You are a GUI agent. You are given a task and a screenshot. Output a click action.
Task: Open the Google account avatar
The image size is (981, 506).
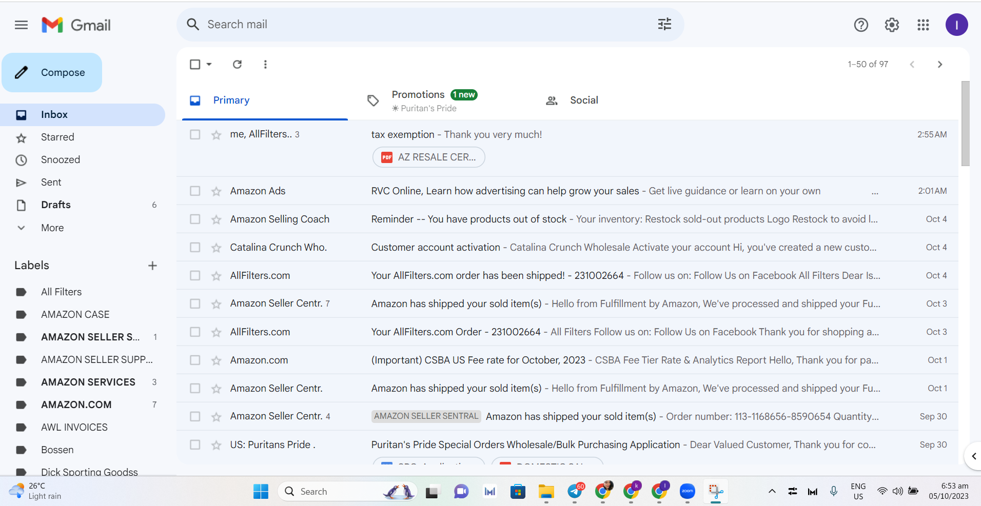tap(956, 25)
